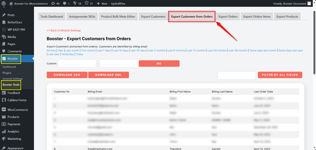
Task: Click the Products sidebar icon
Action: click(x=4, y=117)
